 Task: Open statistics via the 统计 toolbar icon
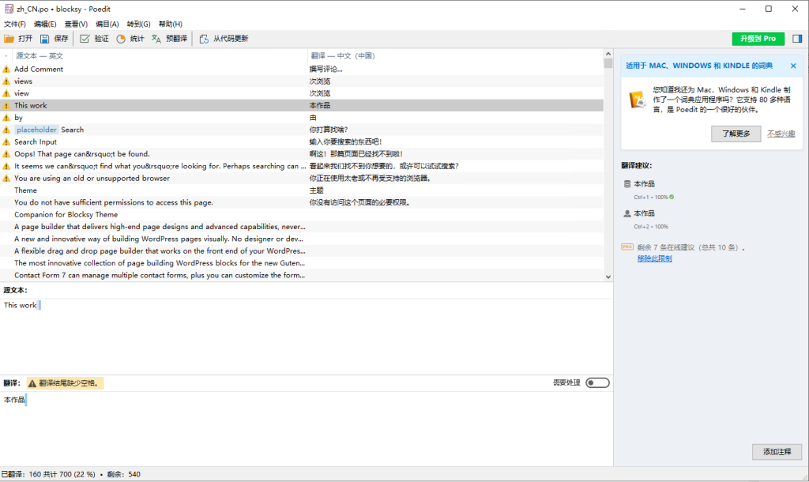121,39
